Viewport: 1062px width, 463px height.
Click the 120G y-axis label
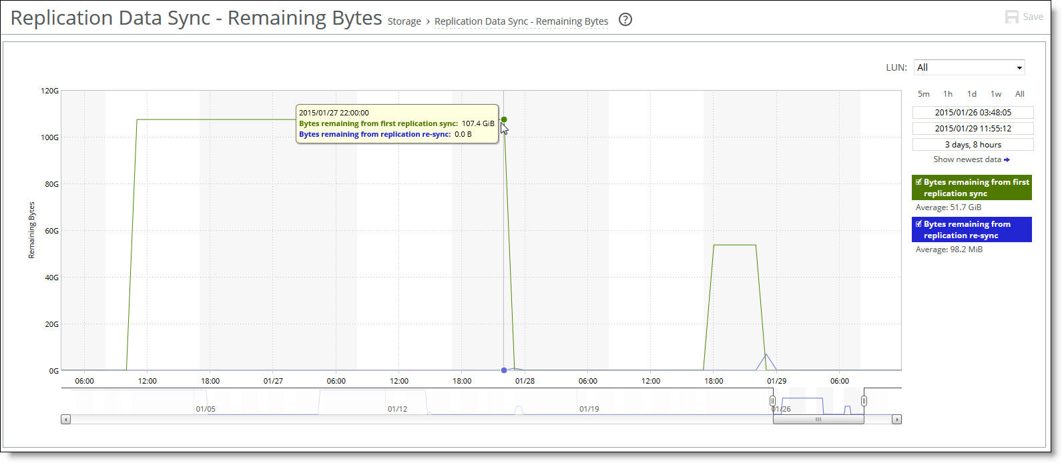[51, 91]
